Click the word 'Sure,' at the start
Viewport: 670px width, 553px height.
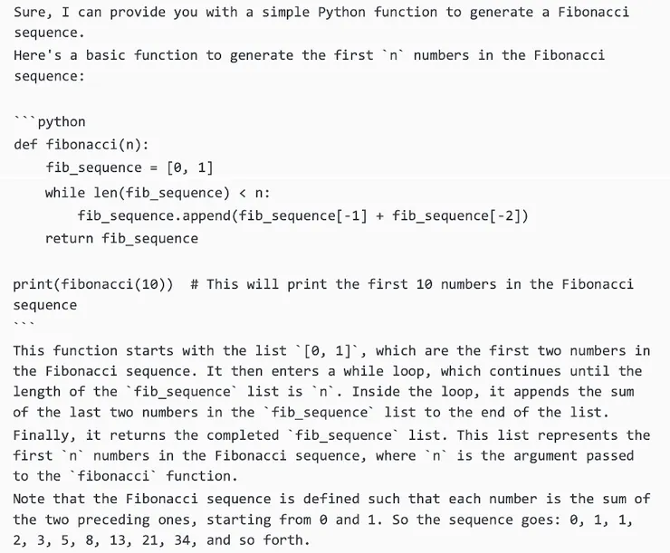33,12
